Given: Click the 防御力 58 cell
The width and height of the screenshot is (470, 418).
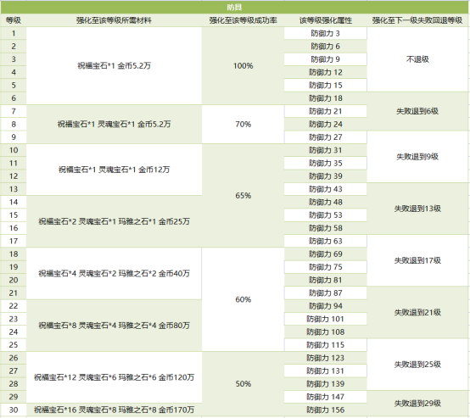Looking at the screenshot, I should 326,228.
